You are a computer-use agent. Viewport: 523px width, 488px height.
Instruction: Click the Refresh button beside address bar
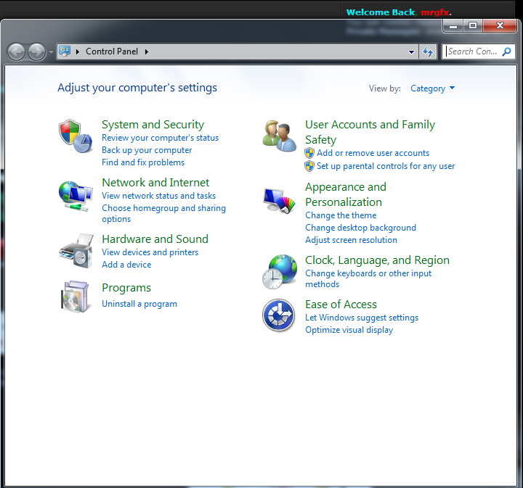(428, 51)
